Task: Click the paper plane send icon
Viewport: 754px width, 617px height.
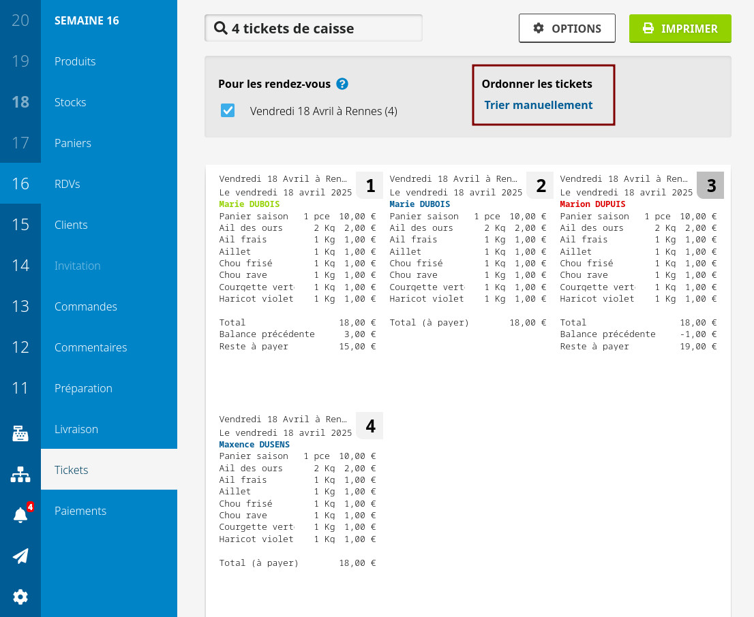Action: pos(20,556)
